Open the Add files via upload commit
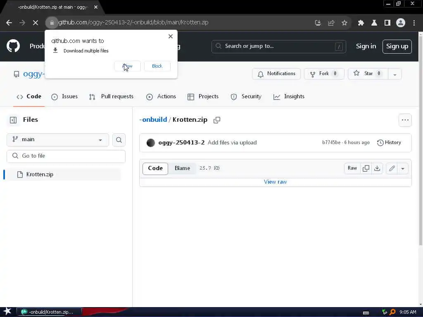The image size is (423, 317). [x=232, y=142]
